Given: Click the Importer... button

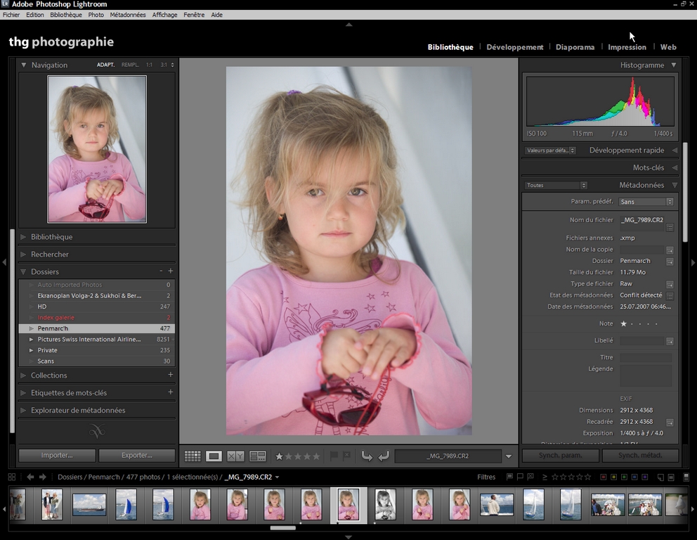Looking at the screenshot, I should coord(57,456).
